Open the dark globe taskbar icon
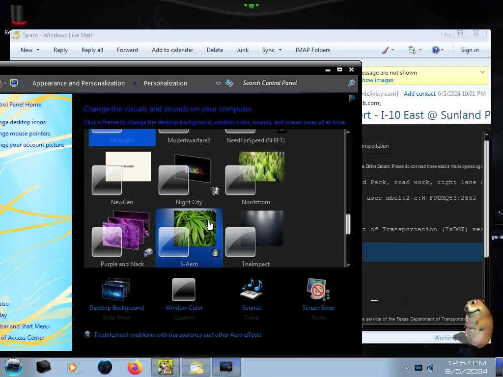Viewport: 503px width, 377px height. (x=105, y=367)
